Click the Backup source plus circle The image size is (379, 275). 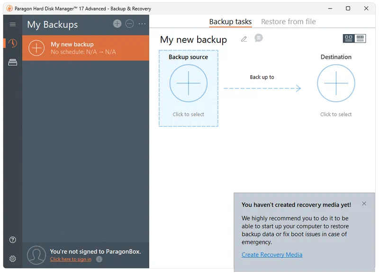[x=188, y=83]
